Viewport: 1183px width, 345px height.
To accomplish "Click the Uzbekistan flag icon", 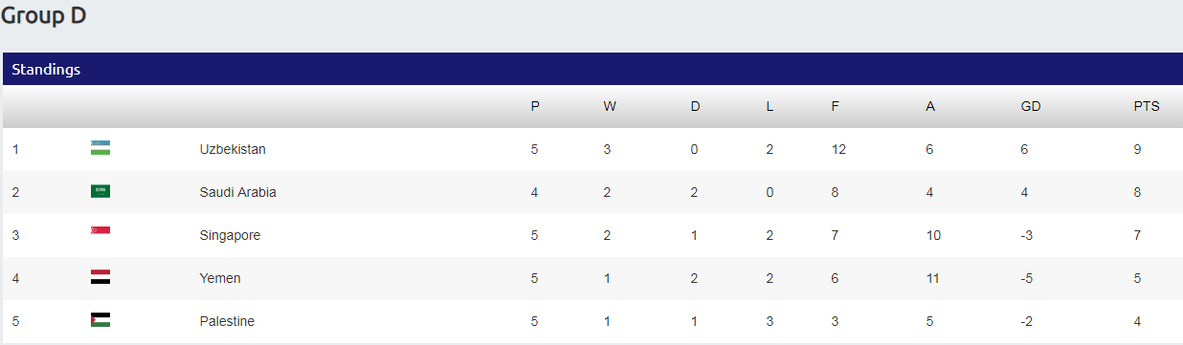I will (100, 148).
